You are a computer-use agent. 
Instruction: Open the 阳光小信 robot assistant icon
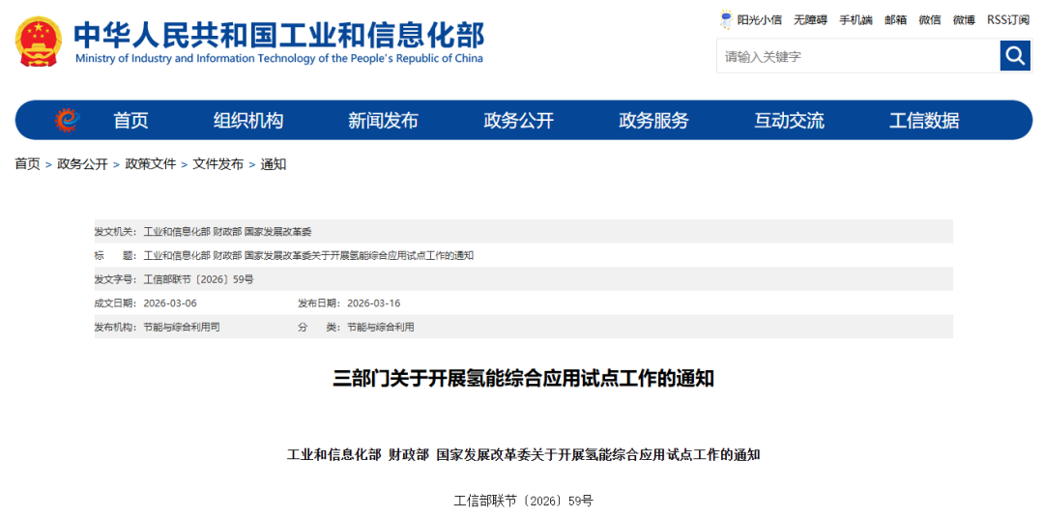coord(726,19)
